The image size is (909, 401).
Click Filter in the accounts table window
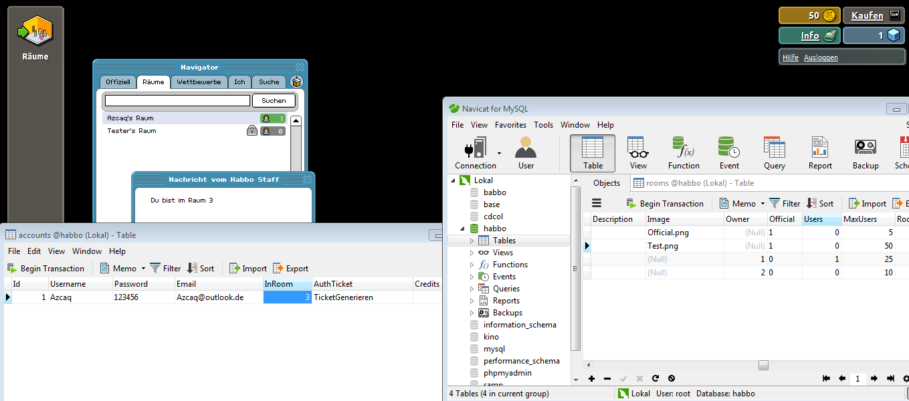point(165,268)
